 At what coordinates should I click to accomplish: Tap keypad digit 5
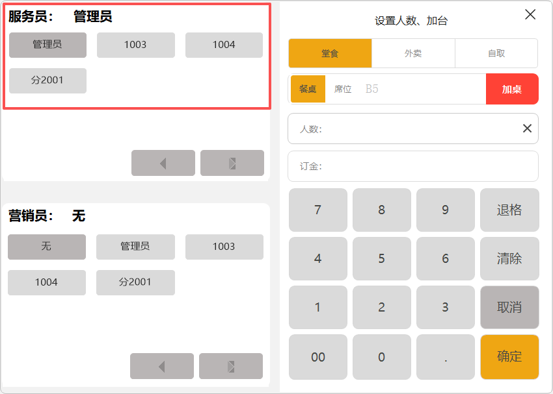[382, 258]
